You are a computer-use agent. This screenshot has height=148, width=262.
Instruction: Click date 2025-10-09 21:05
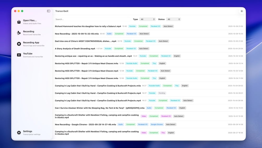(236, 26)
